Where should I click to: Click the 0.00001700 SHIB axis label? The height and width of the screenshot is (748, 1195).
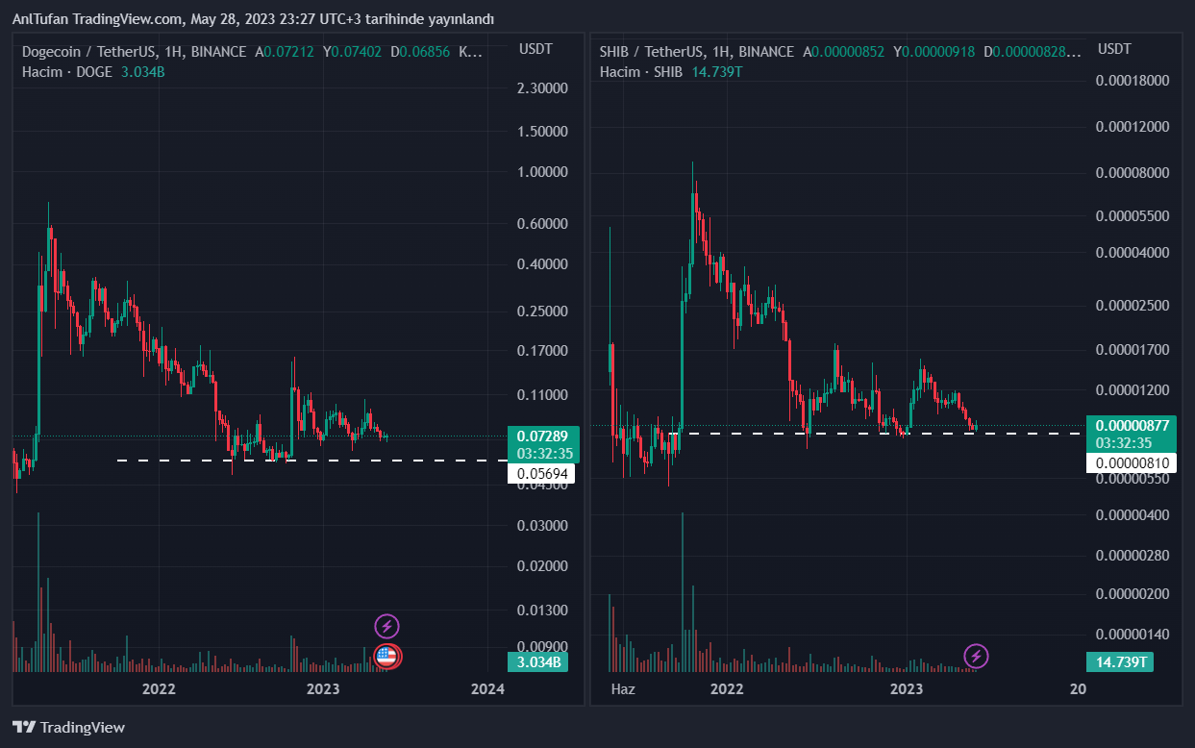1133,349
